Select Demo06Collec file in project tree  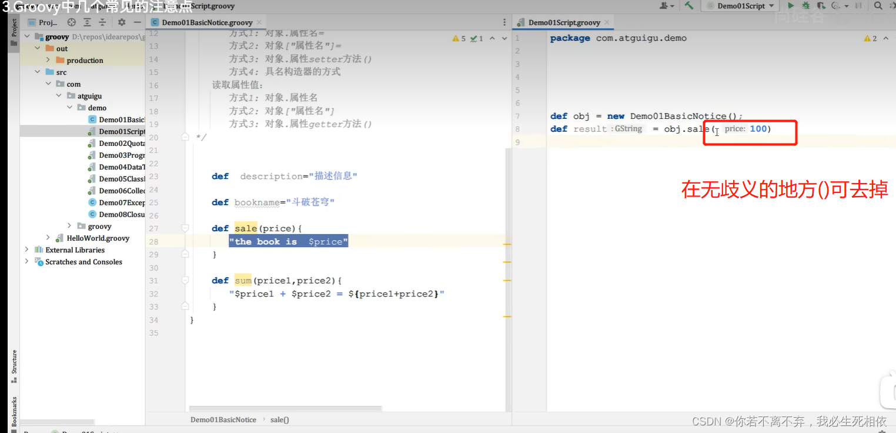click(82, 190)
